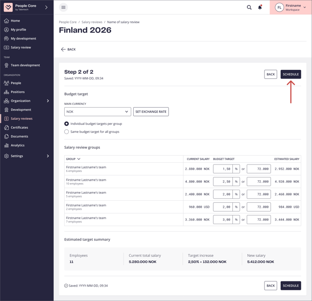
Task: Navigate to Team development
Action: coord(25,65)
